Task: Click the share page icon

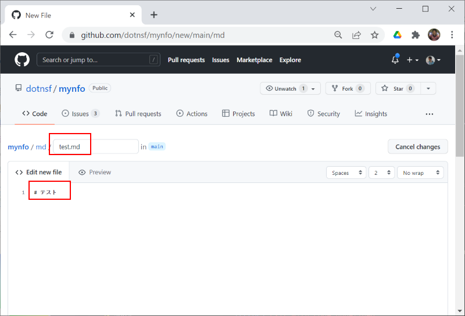Action: point(356,35)
